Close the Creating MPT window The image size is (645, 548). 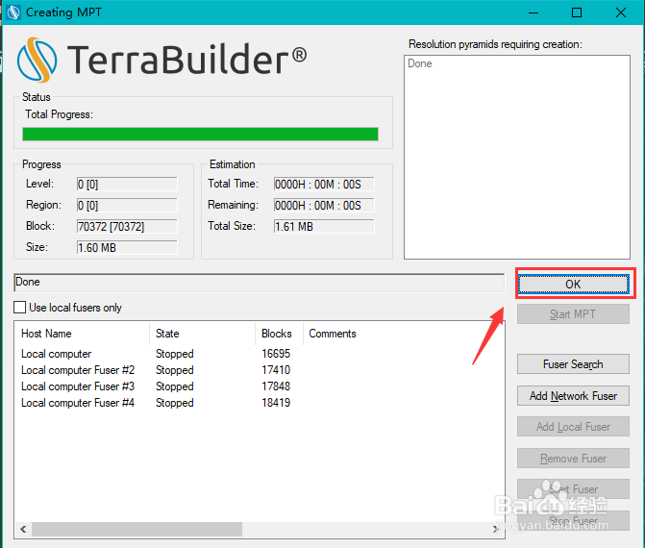tap(621, 12)
